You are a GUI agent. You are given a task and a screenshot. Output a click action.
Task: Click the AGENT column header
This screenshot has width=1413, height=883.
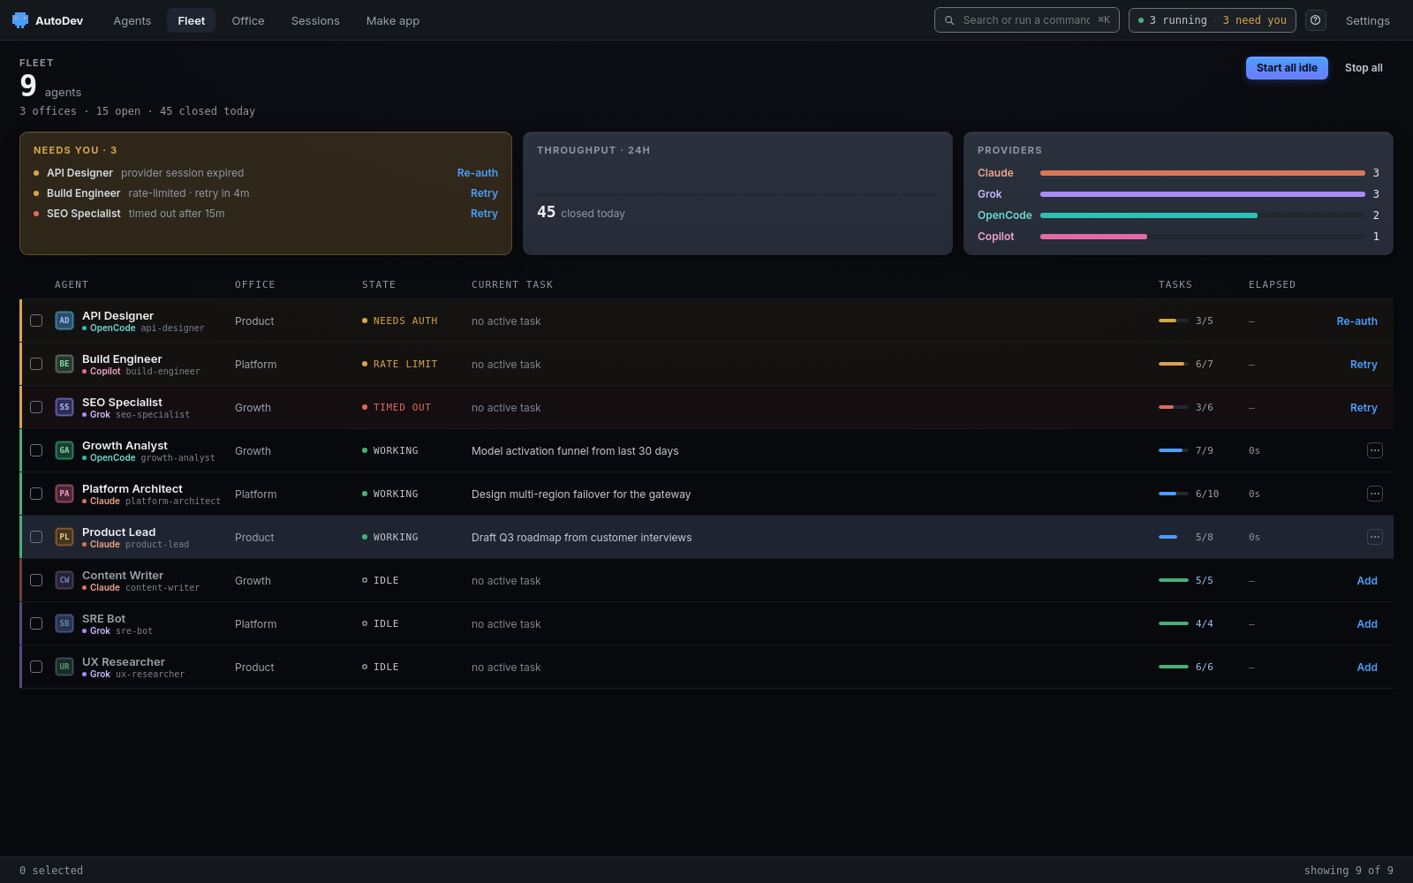(72, 284)
